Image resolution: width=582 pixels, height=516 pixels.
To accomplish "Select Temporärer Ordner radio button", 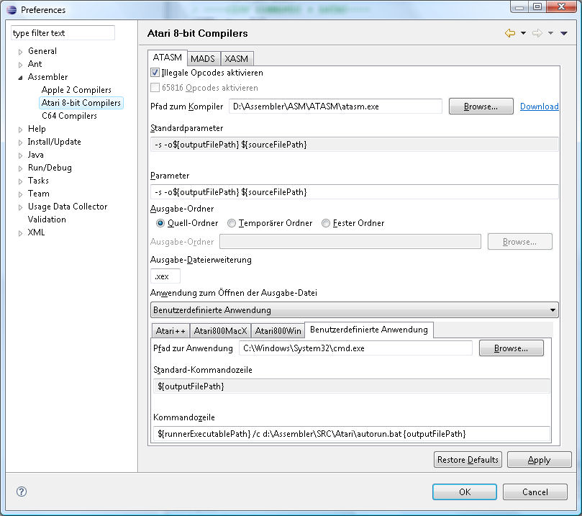I will click(232, 223).
